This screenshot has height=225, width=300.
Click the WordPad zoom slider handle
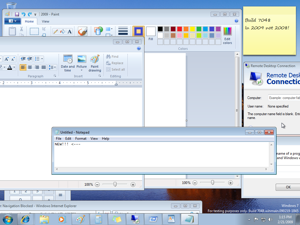click(115, 184)
